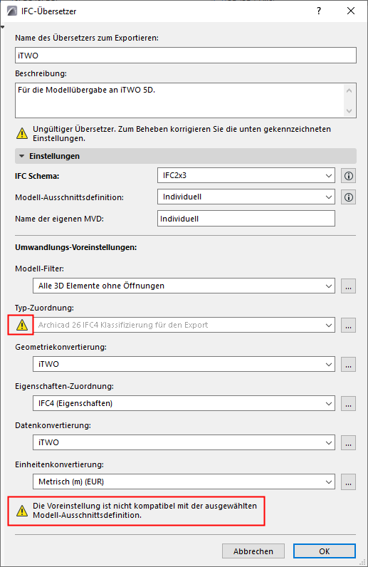Click the Name der eigenen MVD field
This screenshot has width=368, height=567.
coord(246,219)
